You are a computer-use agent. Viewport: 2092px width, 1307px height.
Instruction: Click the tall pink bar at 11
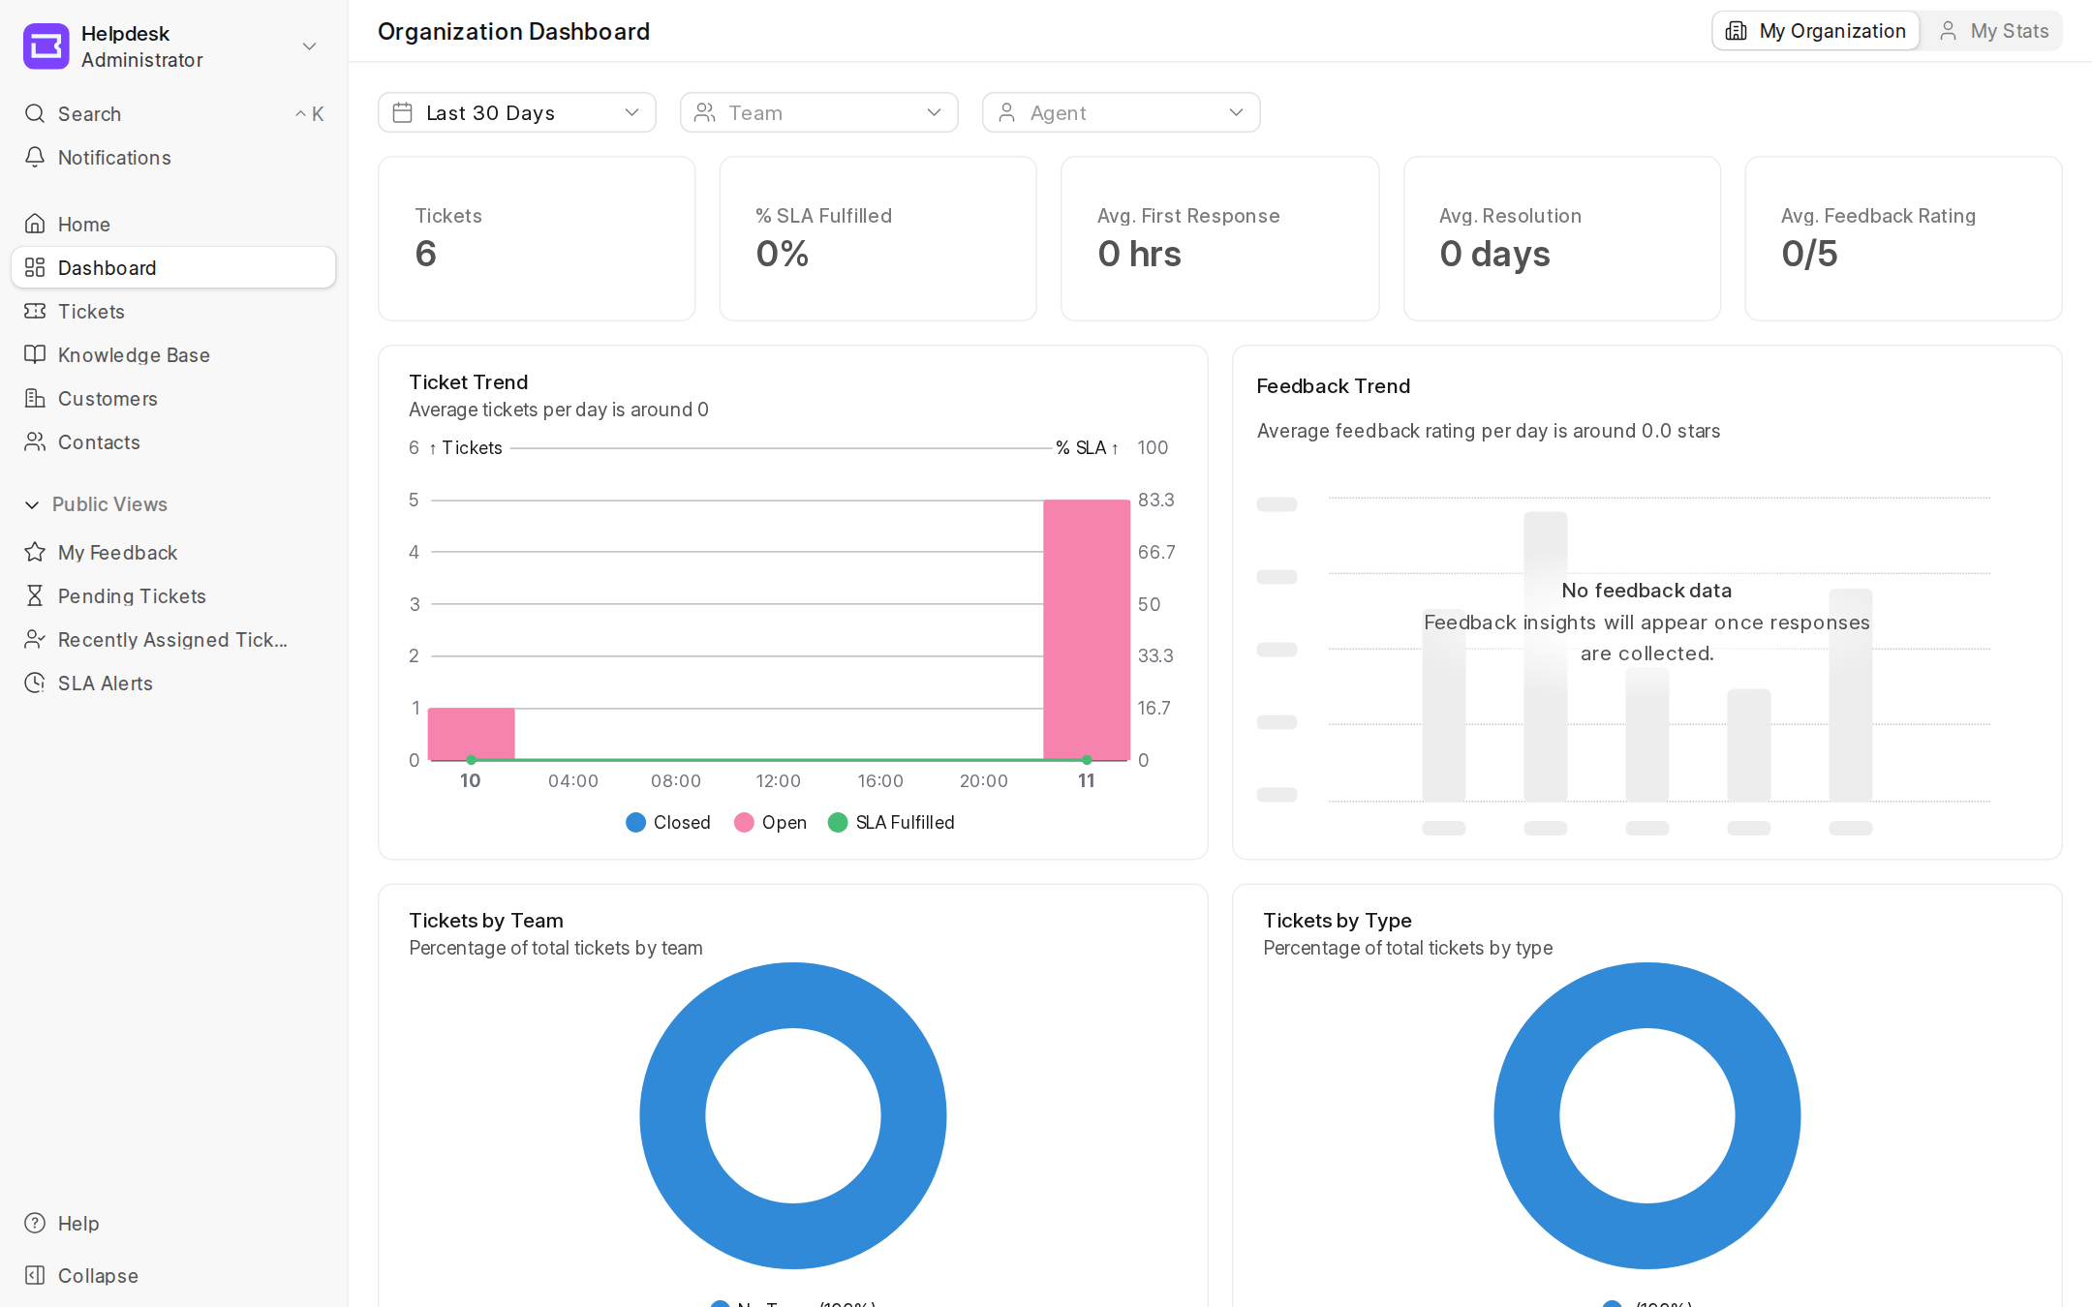coord(1087,629)
